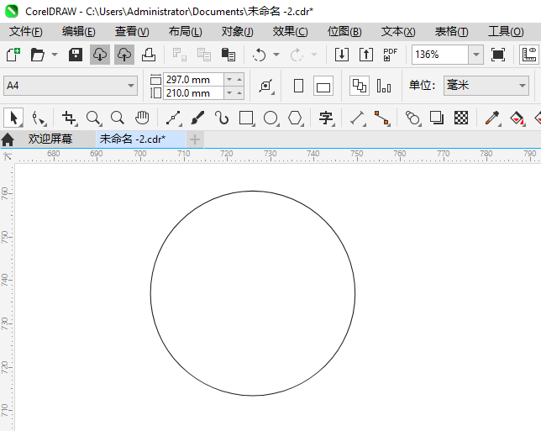Open the 对象(J) menu
Viewport: 541px width, 431px height.
point(238,32)
